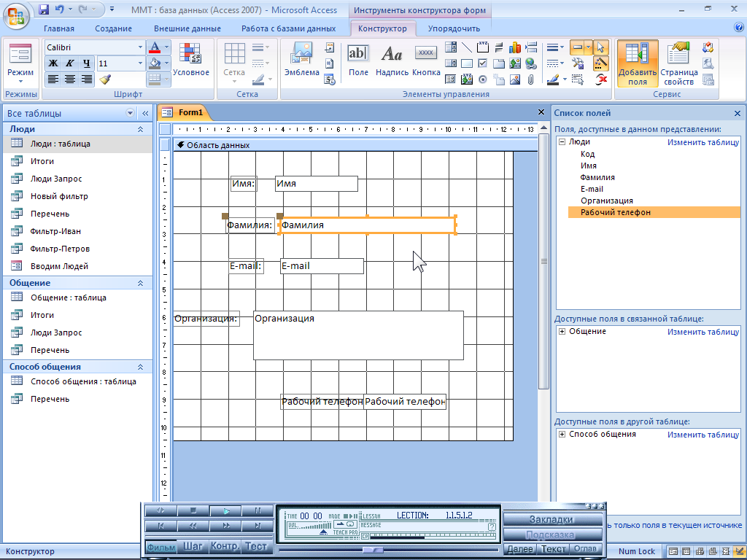Switch to the Упорядочить tab
The height and width of the screenshot is (560, 747).
[454, 28]
